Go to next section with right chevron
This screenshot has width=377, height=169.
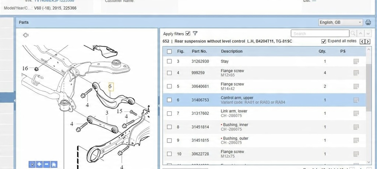367,42
